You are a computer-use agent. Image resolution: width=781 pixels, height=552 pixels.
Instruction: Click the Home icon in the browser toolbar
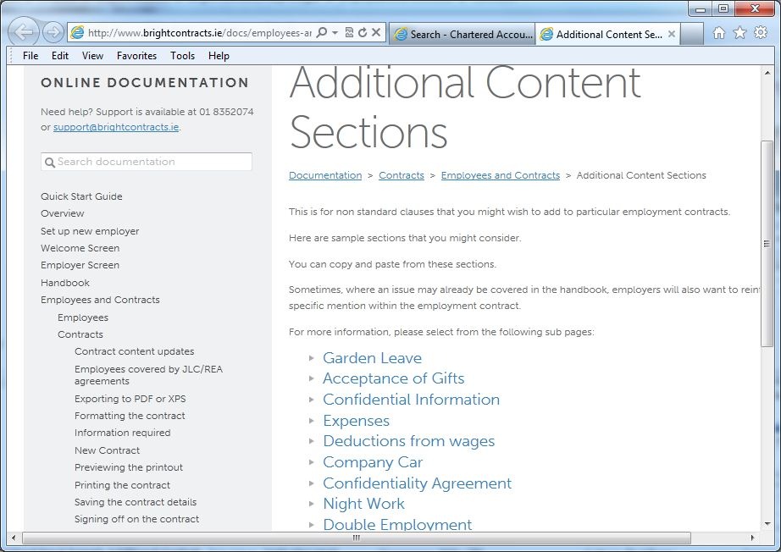pos(718,33)
